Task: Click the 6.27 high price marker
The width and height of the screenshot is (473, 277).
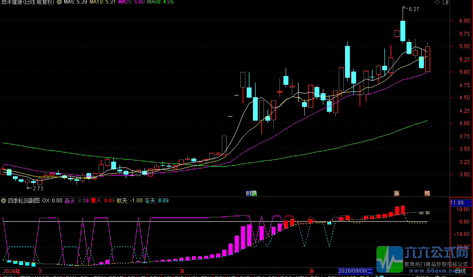Action: [x=414, y=9]
